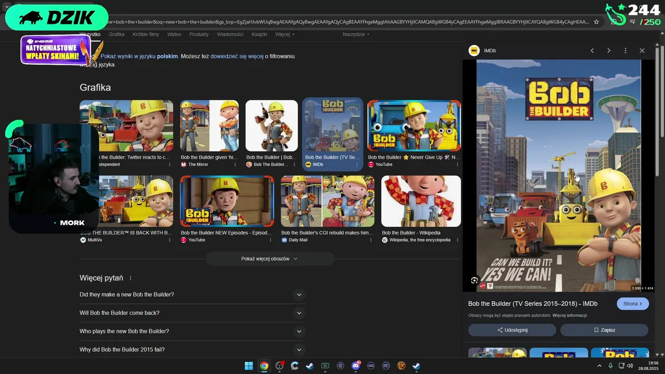Show hidden system tray icons
Screen dimensions: 665x374
[x=599, y=366]
